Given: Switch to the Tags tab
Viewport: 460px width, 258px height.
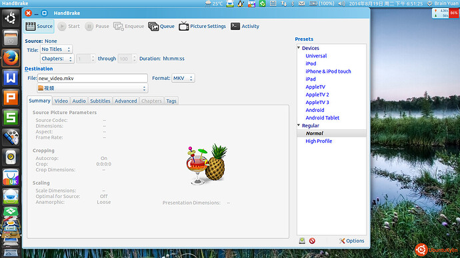Looking at the screenshot, I should 171,101.
